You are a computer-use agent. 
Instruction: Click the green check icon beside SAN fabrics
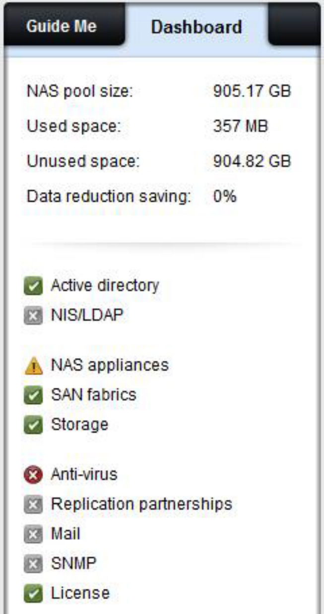(x=33, y=396)
